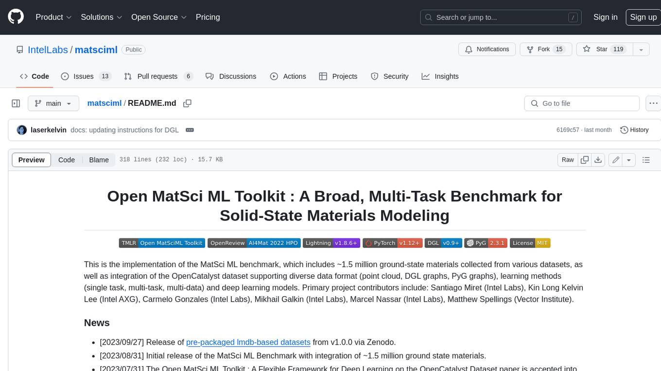Focus the Search or jump to field

coord(501,17)
